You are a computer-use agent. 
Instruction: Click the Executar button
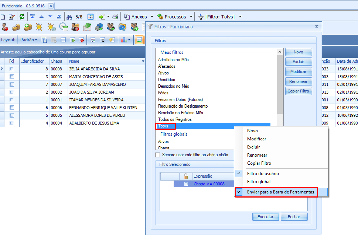pos(266,217)
